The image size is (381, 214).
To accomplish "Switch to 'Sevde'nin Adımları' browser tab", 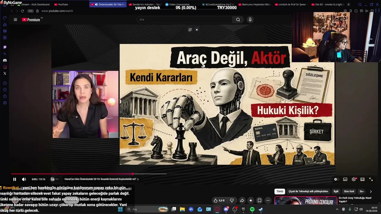I will (x=145, y=4).
